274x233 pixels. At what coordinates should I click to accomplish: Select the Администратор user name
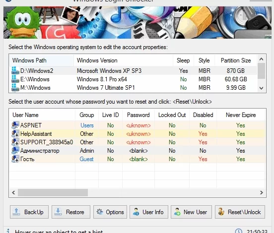[40, 151]
